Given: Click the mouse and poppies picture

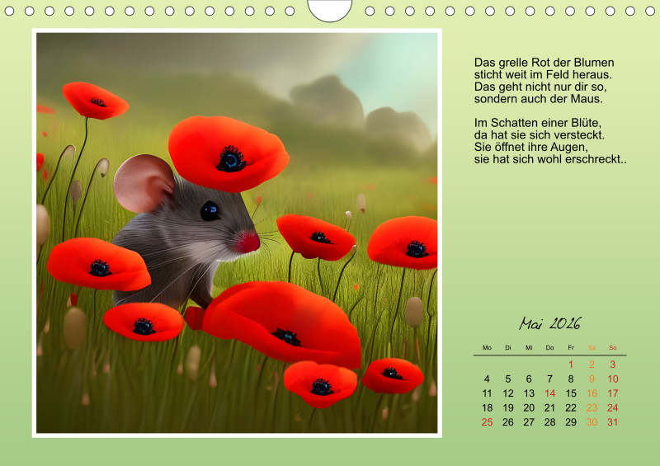Looking at the screenshot, I should (x=237, y=233).
